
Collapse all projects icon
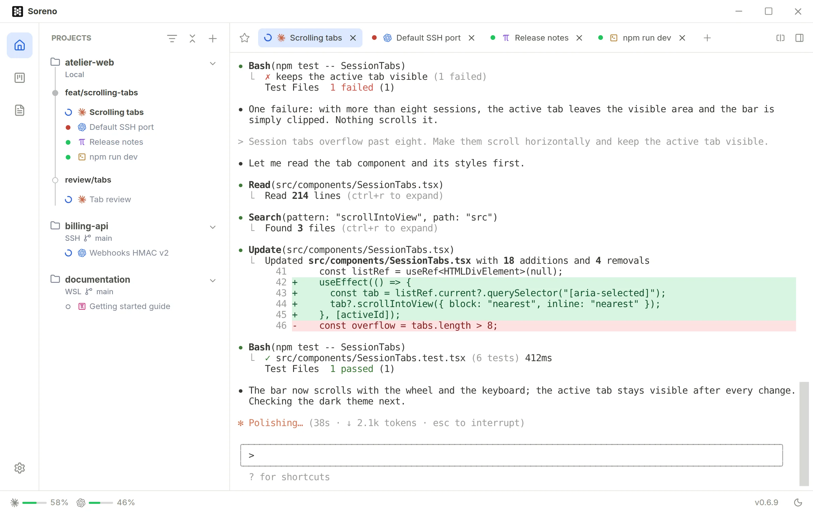click(192, 38)
